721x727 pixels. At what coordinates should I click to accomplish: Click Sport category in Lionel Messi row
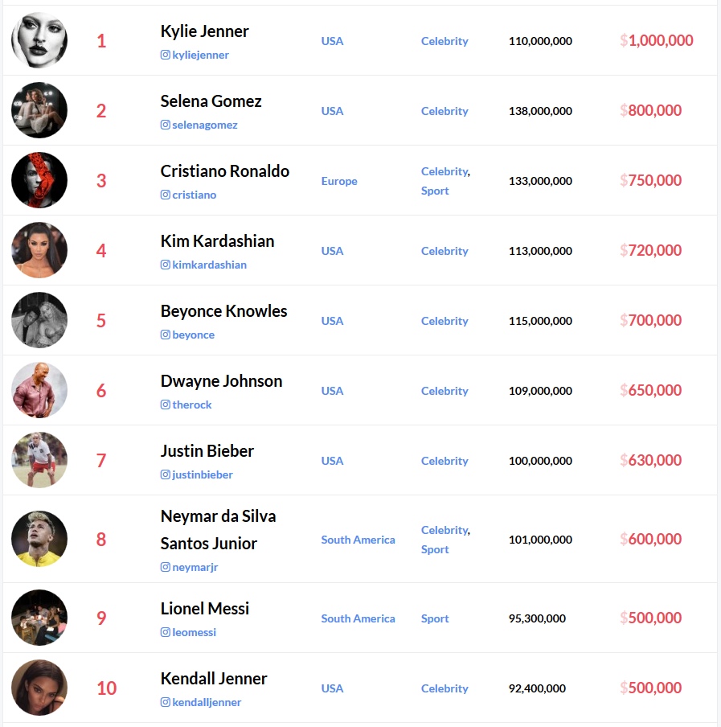(435, 618)
